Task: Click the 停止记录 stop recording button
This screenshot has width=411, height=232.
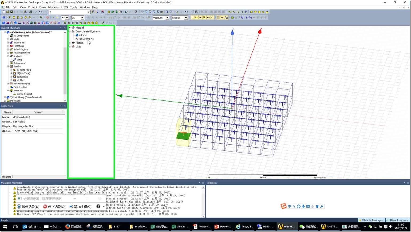Action: [54, 207]
